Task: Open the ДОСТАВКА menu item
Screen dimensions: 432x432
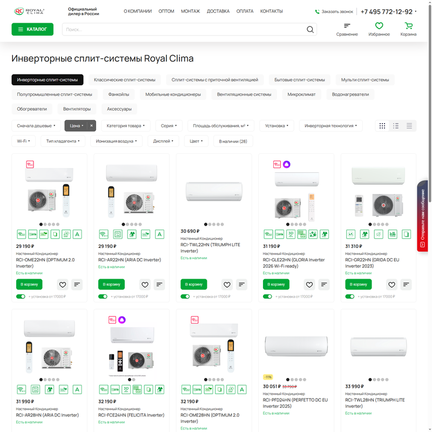Action: (218, 11)
